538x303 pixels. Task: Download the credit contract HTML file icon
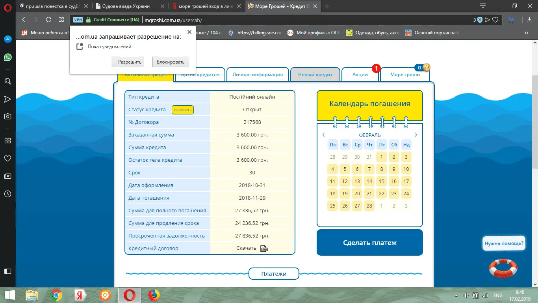pyautogui.click(x=264, y=249)
